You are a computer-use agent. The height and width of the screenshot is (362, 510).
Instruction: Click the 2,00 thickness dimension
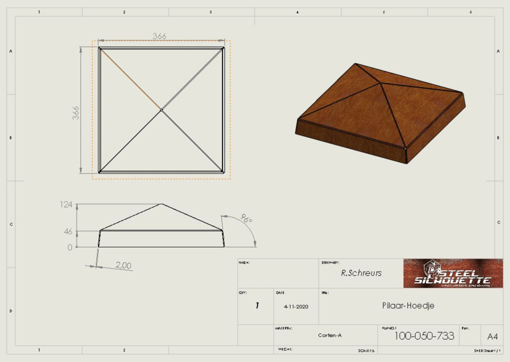point(124,266)
